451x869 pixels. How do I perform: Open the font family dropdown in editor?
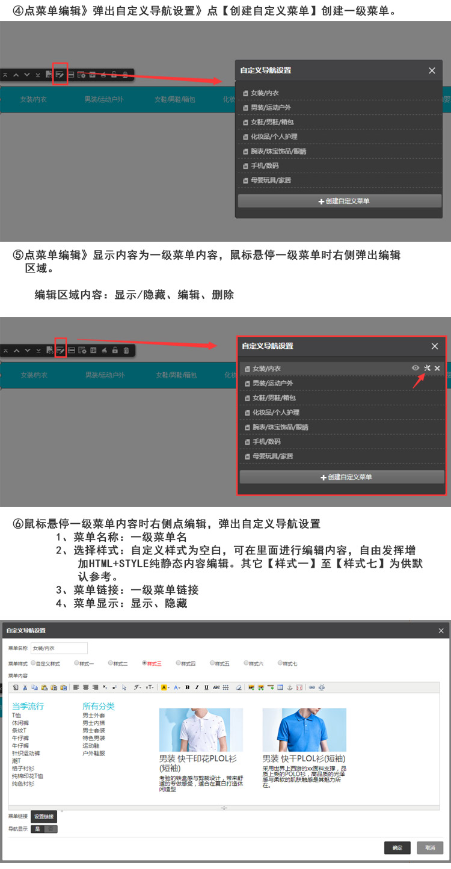tap(138, 687)
